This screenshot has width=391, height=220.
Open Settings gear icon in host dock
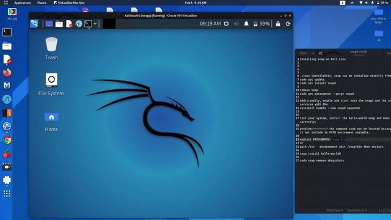click(x=7, y=180)
